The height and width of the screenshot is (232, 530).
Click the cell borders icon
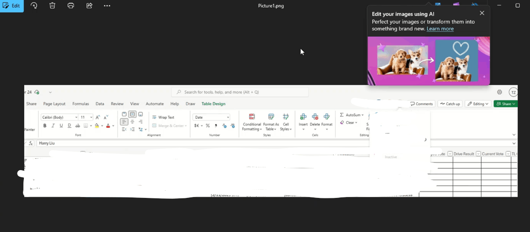point(86,126)
